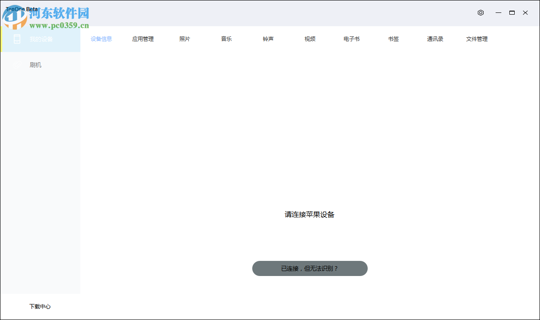Maximize the TenOne Beta window
Screen dimensions: 540x320
pos(512,13)
